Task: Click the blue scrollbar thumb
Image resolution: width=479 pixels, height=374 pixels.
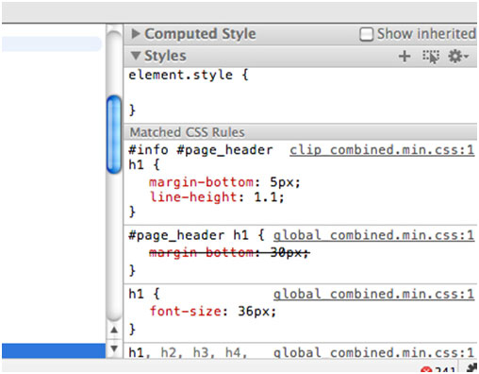Action: [114, 134]
